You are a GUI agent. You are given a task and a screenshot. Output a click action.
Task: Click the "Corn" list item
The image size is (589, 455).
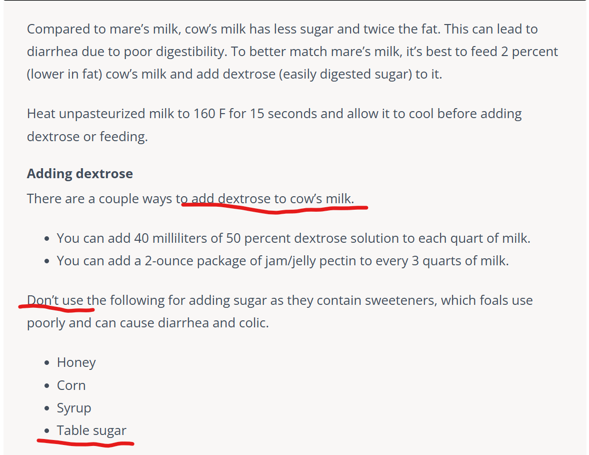coord(71,385)
